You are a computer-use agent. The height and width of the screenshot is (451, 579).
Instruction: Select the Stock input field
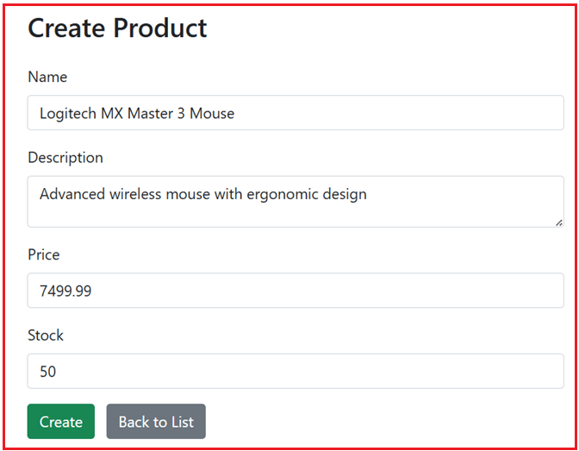pyautogui.click(x=296, y=372)
